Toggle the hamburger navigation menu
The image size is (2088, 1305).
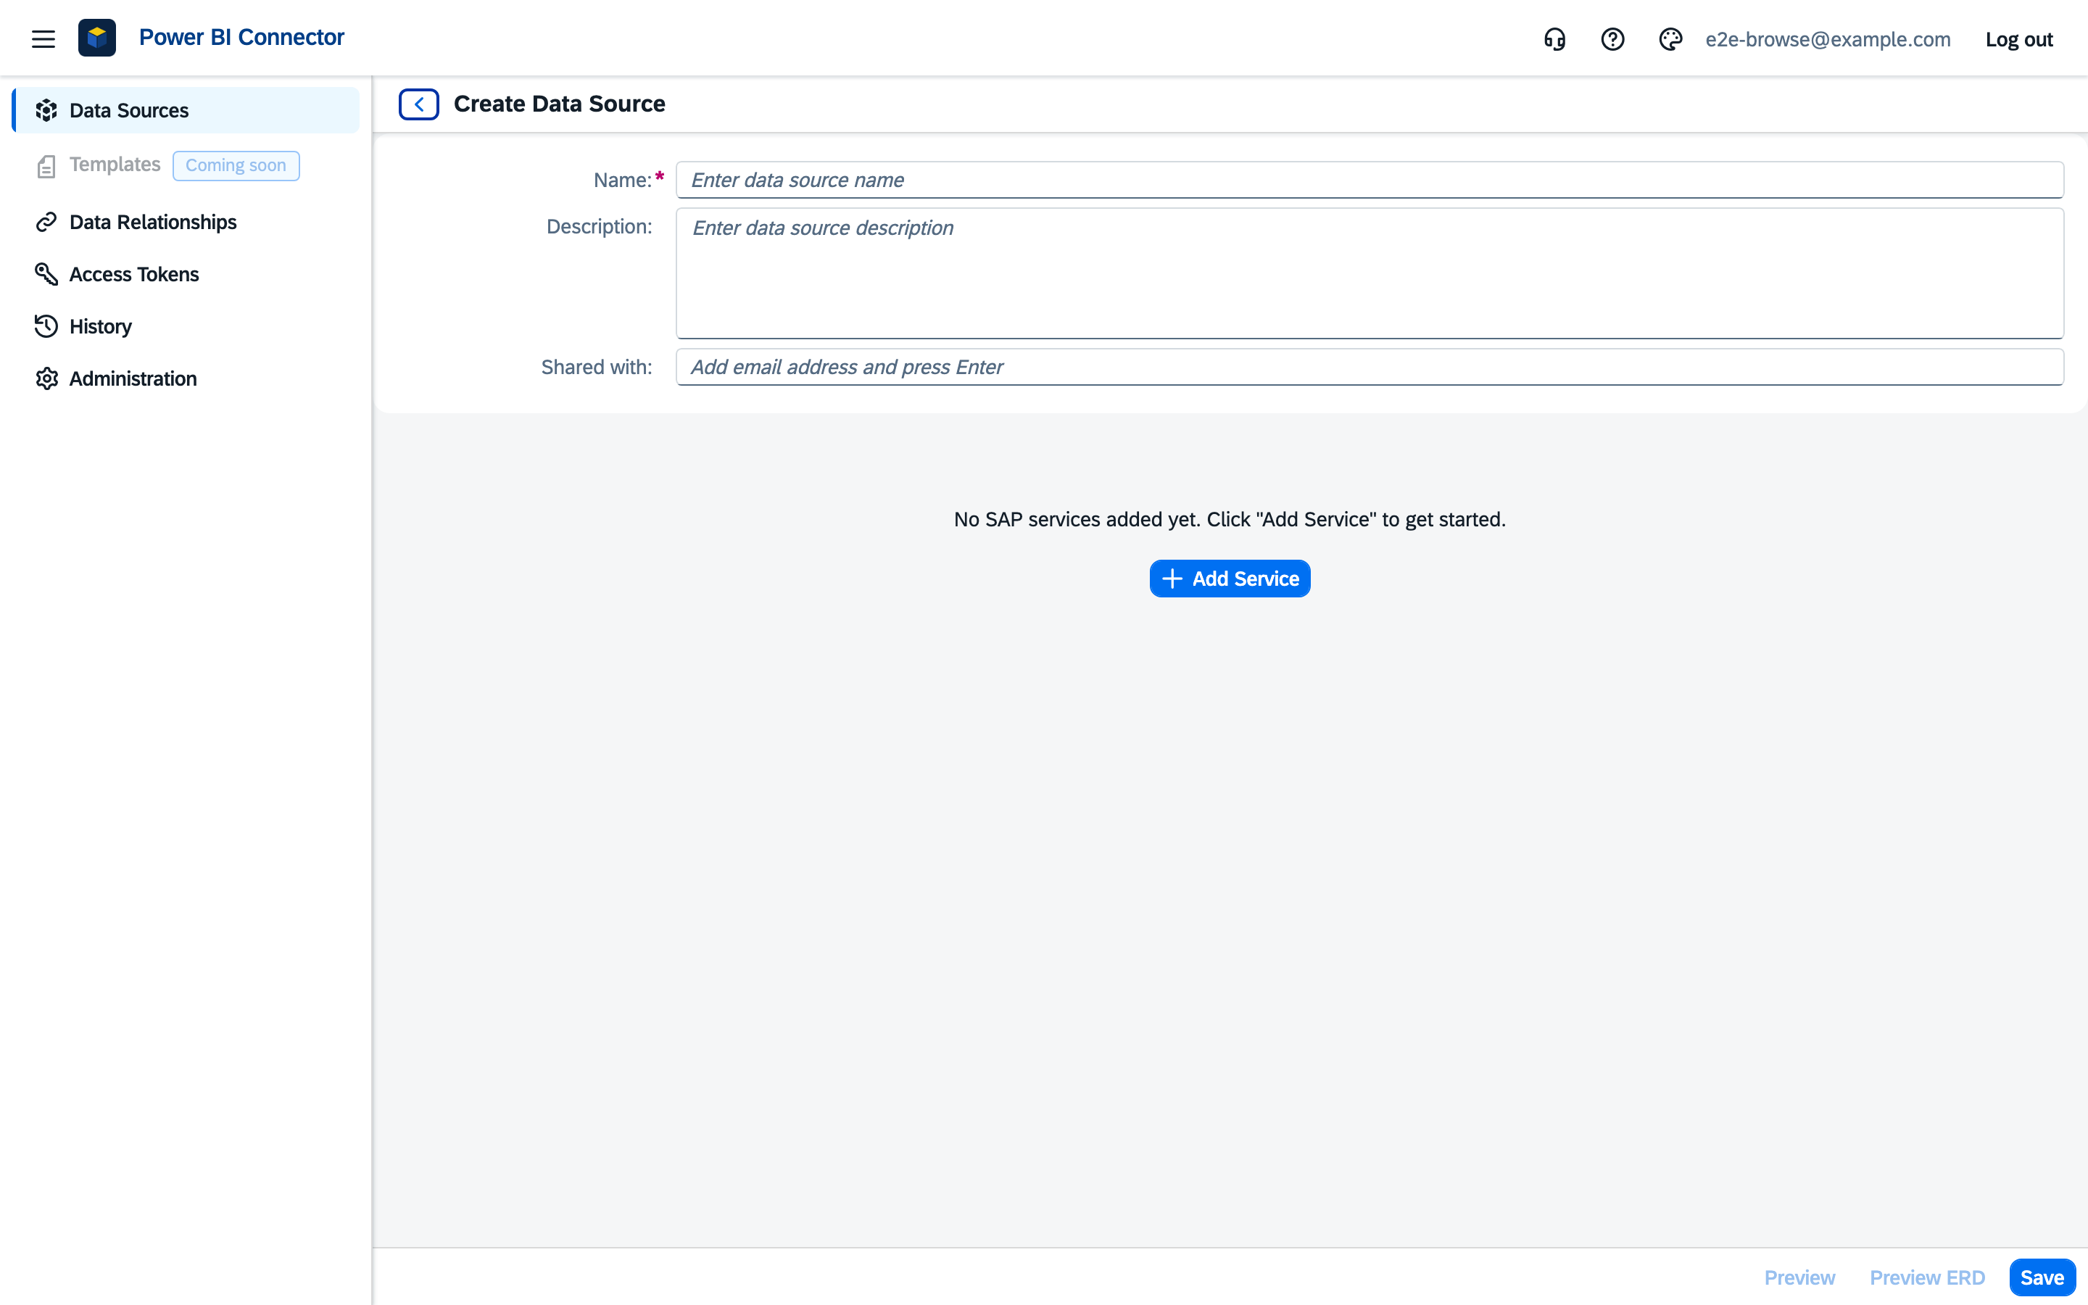point(43,39)
